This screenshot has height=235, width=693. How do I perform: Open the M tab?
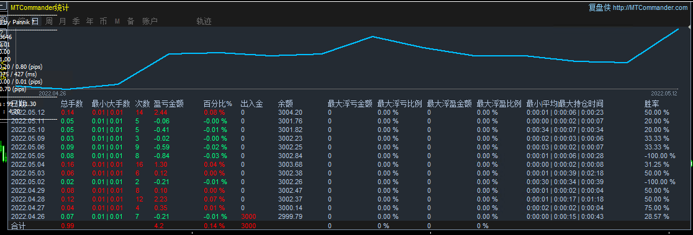point(117,21)
